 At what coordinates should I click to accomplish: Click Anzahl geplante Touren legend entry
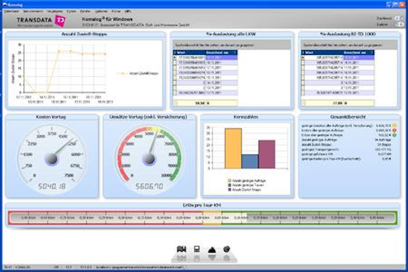click(246, 185)
